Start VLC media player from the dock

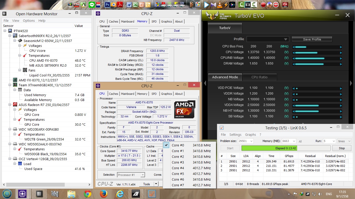220,5
